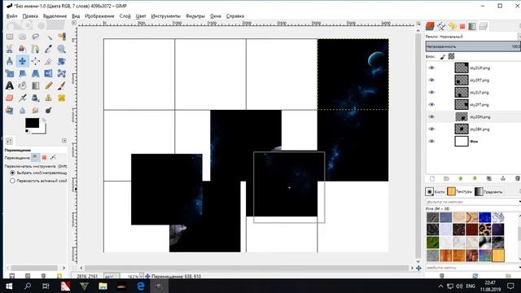Viewport: 521px width, 293px height.
Task: Select the Rectangle Select tool
Action: [10, 37]
